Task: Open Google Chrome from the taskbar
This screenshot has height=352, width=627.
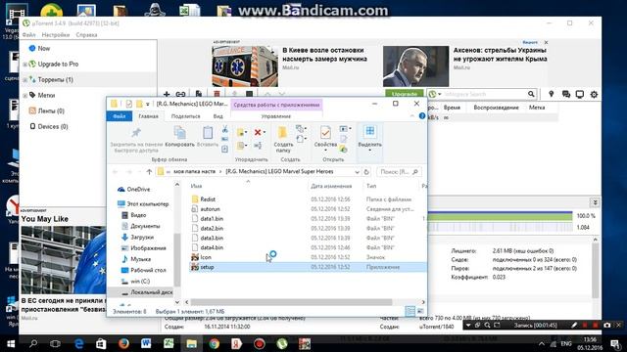Action: coord(214,343)
